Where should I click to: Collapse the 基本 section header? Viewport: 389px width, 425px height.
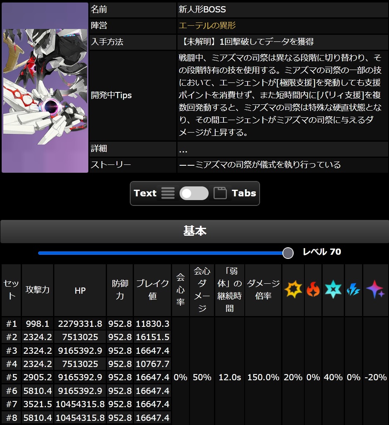(194, 231)
